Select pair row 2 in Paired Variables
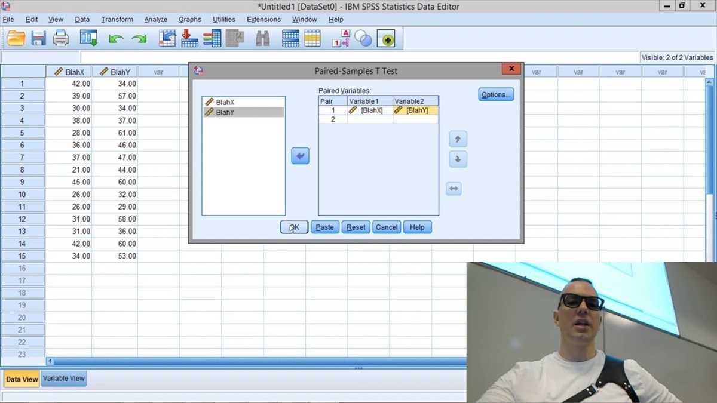Viewport: 717px width, 403px height. click(x=378, y=119)
